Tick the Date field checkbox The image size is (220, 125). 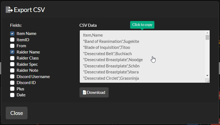[12, 95]
